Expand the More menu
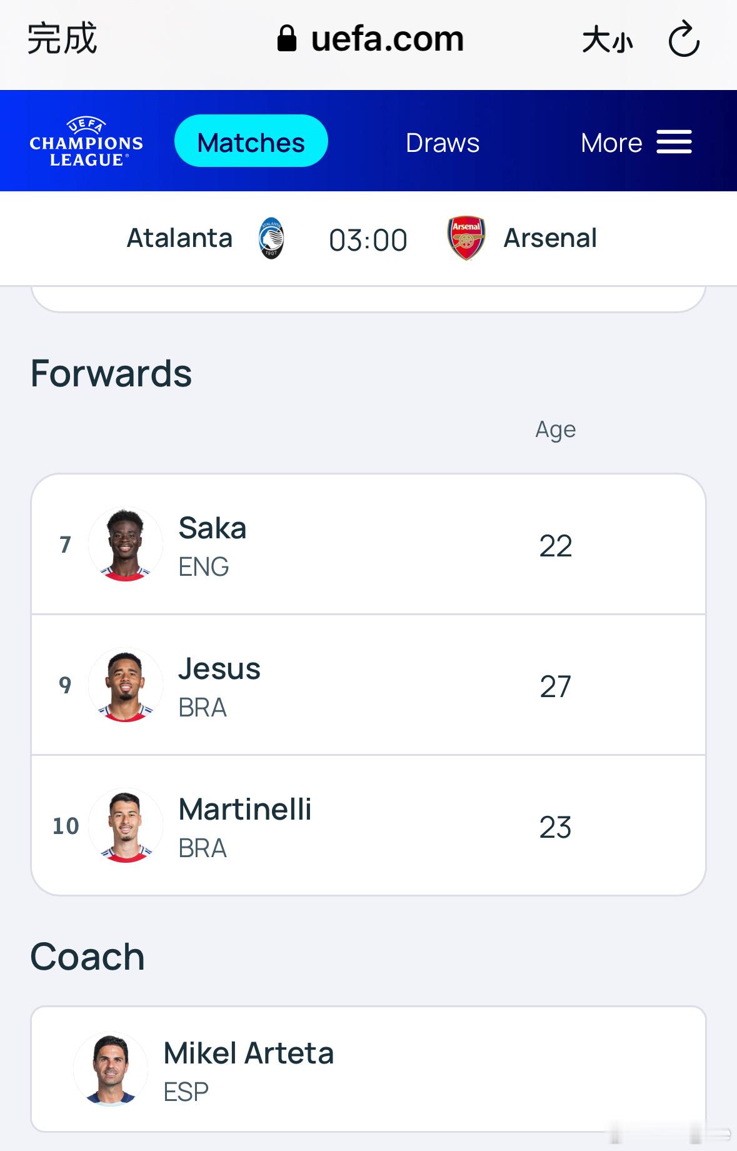The height and width of the screenshot is (1151, 737). click(611, 143)
